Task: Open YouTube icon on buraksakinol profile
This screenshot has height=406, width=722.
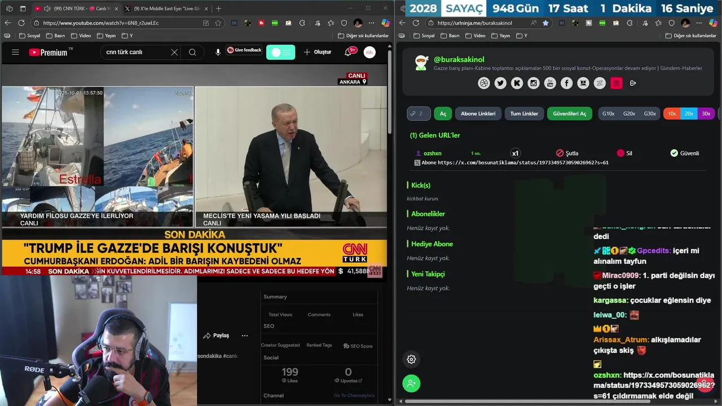Action: pos(550,83)
